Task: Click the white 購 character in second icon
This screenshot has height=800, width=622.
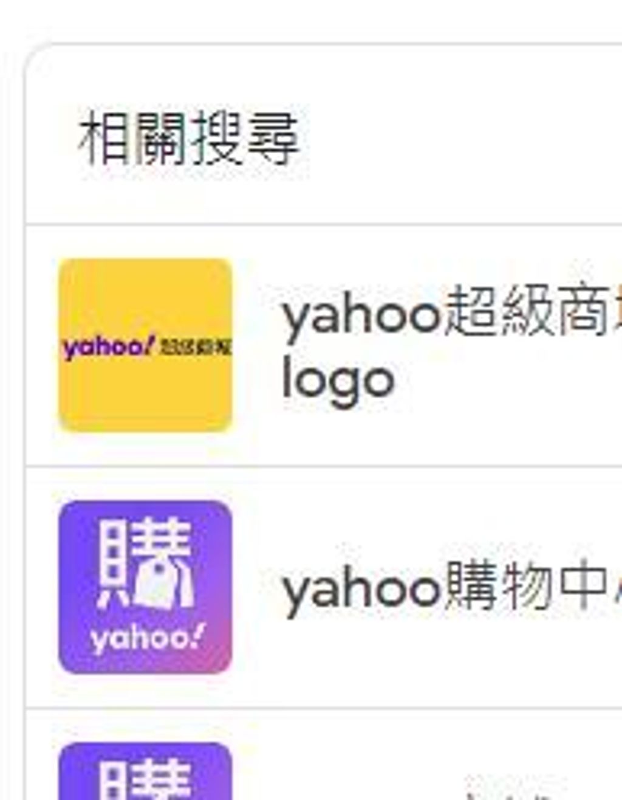Action: coord(145,562)
